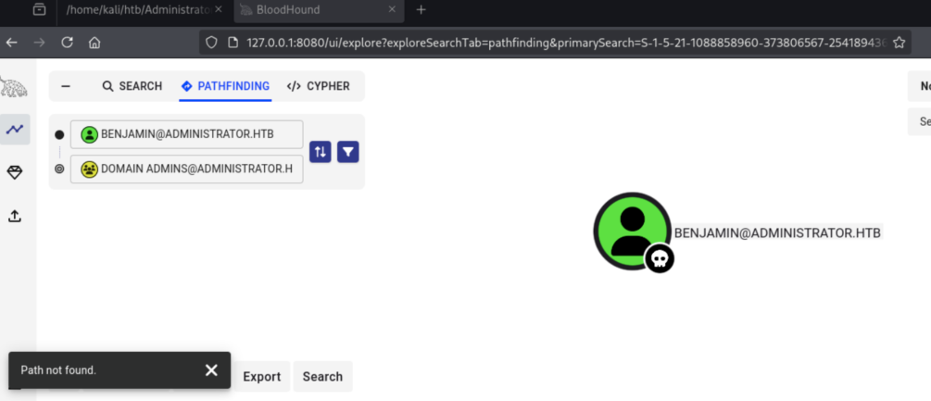The image size is (931, 401).
Task: Select the BENJAMIN user node in graph
Action: [x=633, y=232]
